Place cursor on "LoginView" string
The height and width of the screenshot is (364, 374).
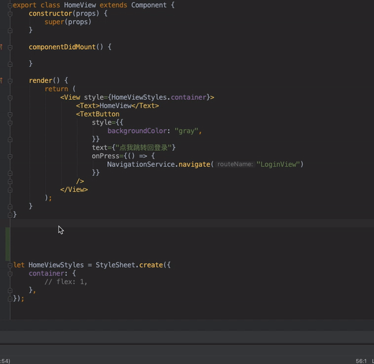[x=278, y=165]
